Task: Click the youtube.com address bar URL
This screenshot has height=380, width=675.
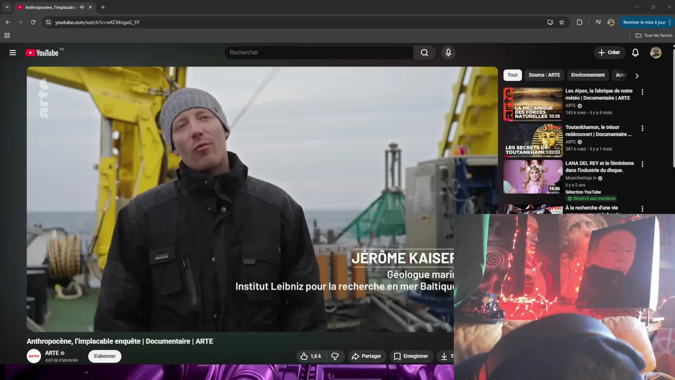Action: click(97, 22)
